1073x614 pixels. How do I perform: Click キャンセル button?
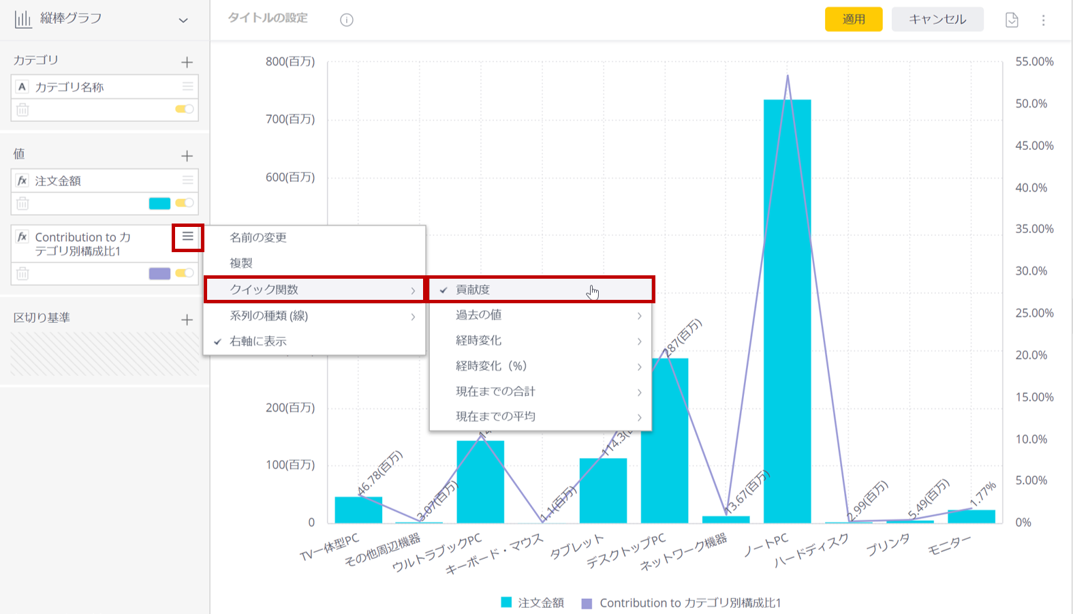coord(937,19)
